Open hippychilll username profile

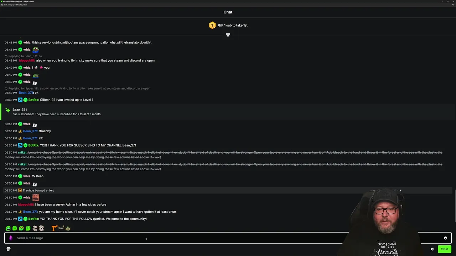pos(26,204)
